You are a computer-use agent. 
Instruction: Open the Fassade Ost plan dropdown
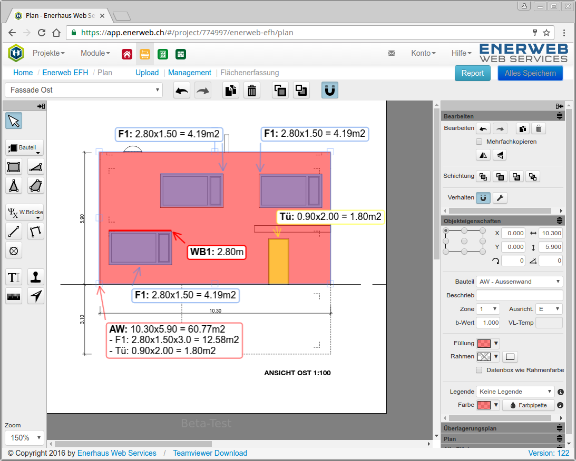(x=83, y=90)
